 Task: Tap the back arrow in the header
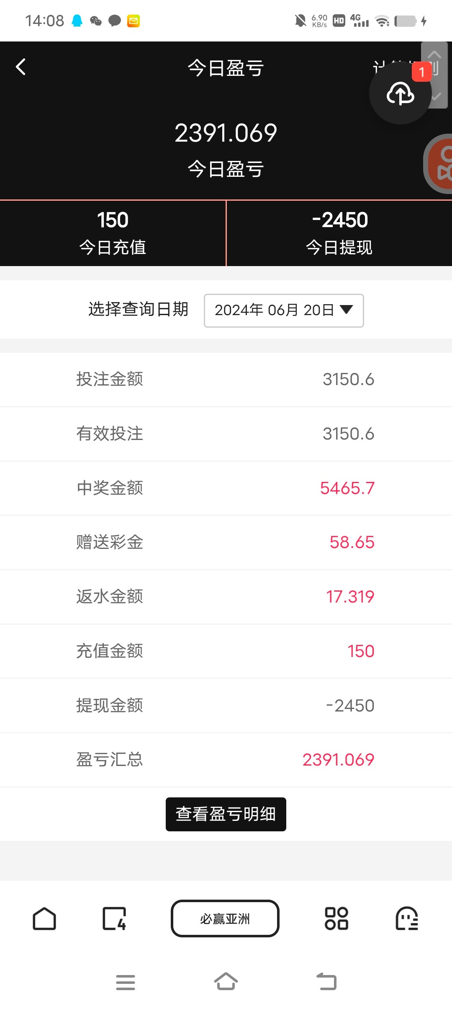[x=21, y=67]
